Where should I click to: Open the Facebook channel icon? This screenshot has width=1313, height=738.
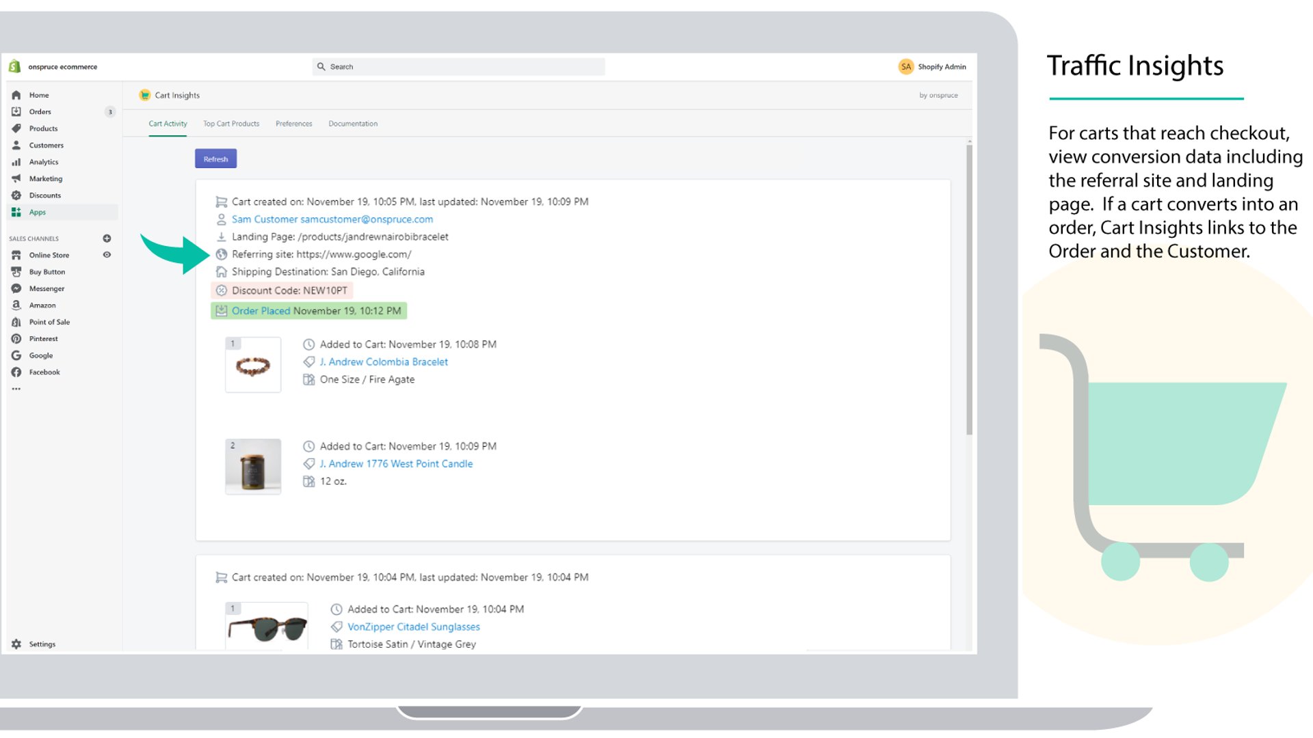(x=16, y=372)
